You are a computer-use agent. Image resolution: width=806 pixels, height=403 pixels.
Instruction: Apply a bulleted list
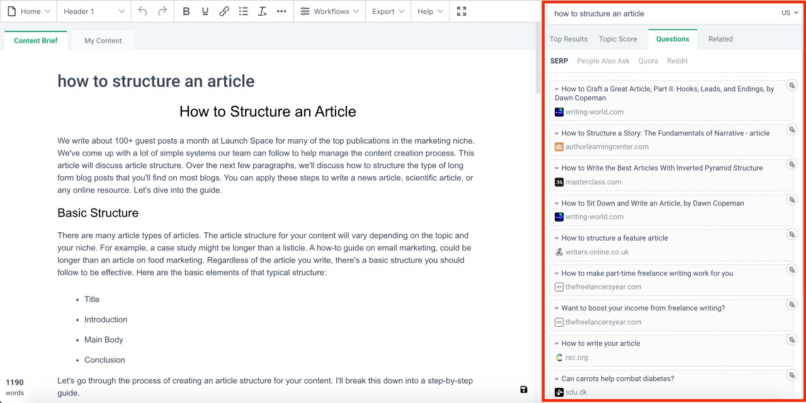[244, 11]
